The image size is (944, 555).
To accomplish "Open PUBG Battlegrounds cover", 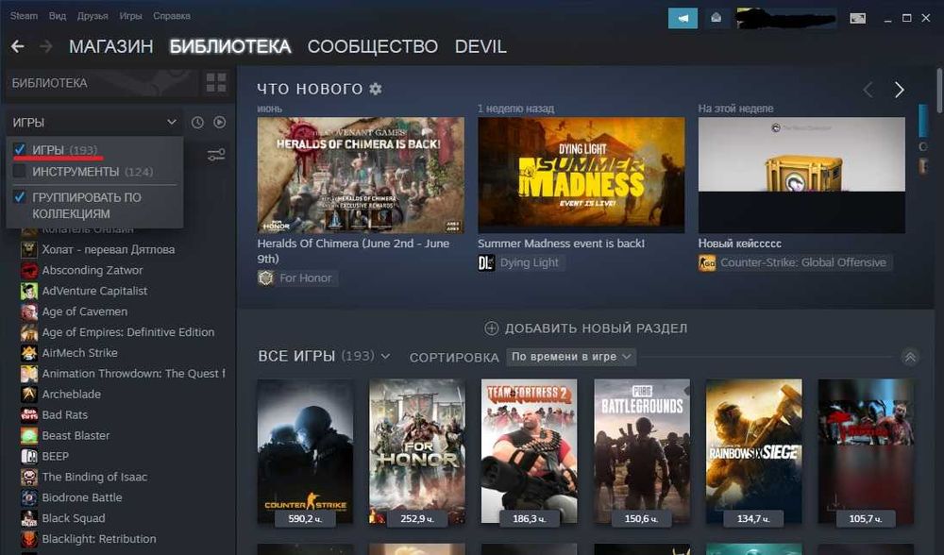I will click(642, 451).
